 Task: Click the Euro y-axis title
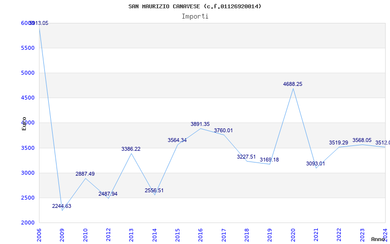(24, 124)
